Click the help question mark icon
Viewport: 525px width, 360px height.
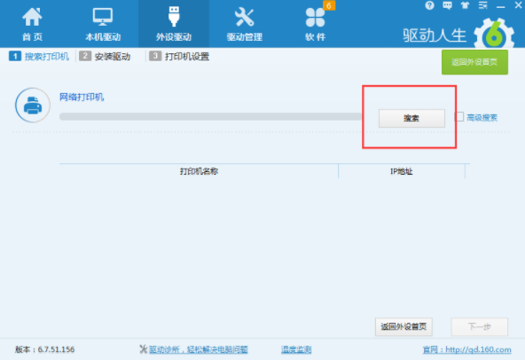coord(429,5)
